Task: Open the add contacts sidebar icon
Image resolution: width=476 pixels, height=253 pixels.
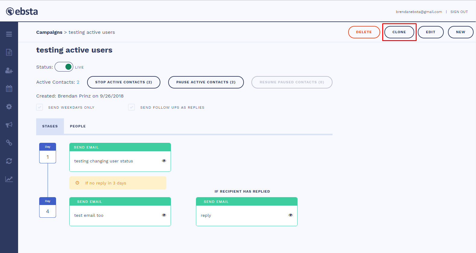Action: (x=9, y=70)
